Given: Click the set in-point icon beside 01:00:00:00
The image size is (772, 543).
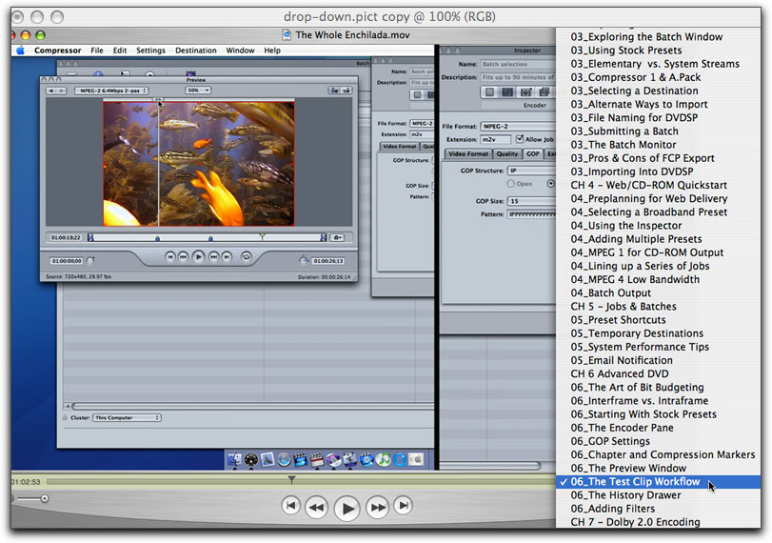Looking at the screenshot, I should pyautogui.click(x=90, y=261).
